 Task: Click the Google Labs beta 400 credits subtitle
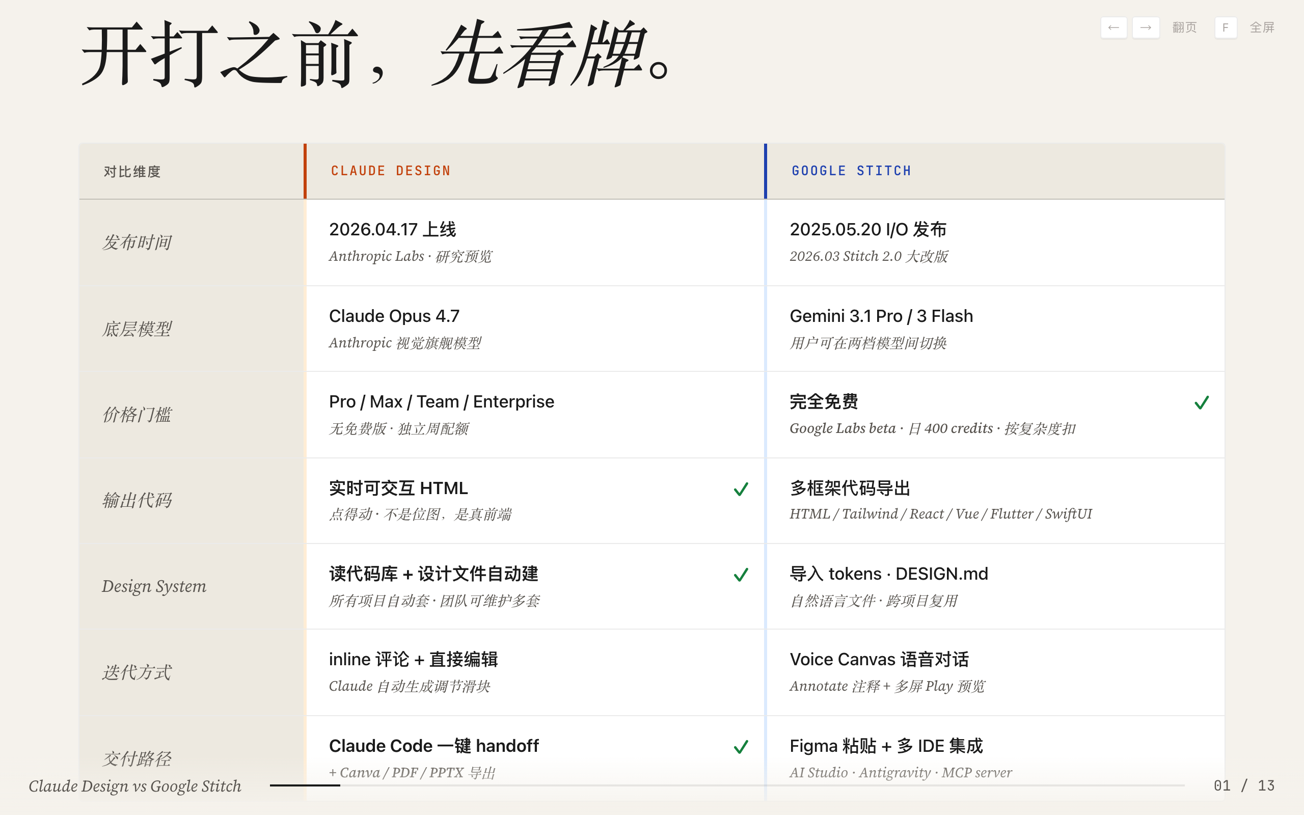933,428
